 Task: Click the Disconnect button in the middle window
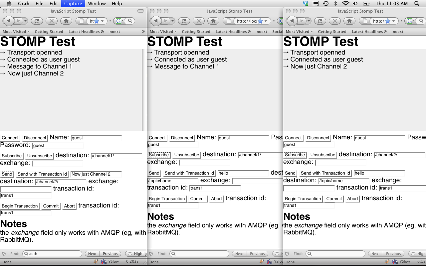[x=182, y=138]
